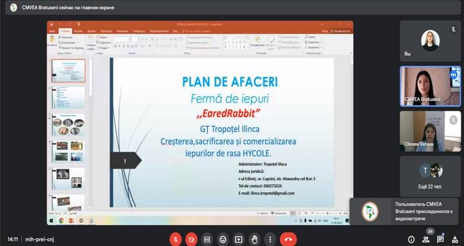Select the Olesea Vatavu participant tile
The image size is (464, 246).
click(x=431, y=131)
